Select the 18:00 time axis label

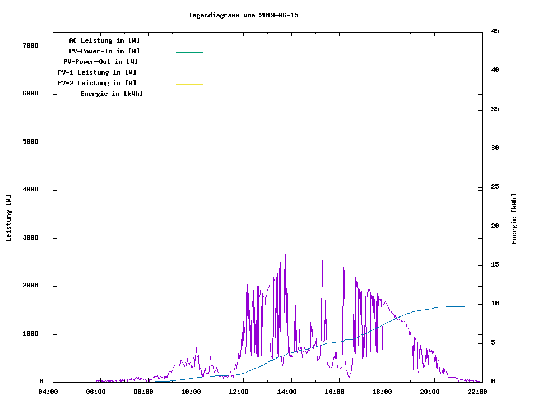point(382,392)
